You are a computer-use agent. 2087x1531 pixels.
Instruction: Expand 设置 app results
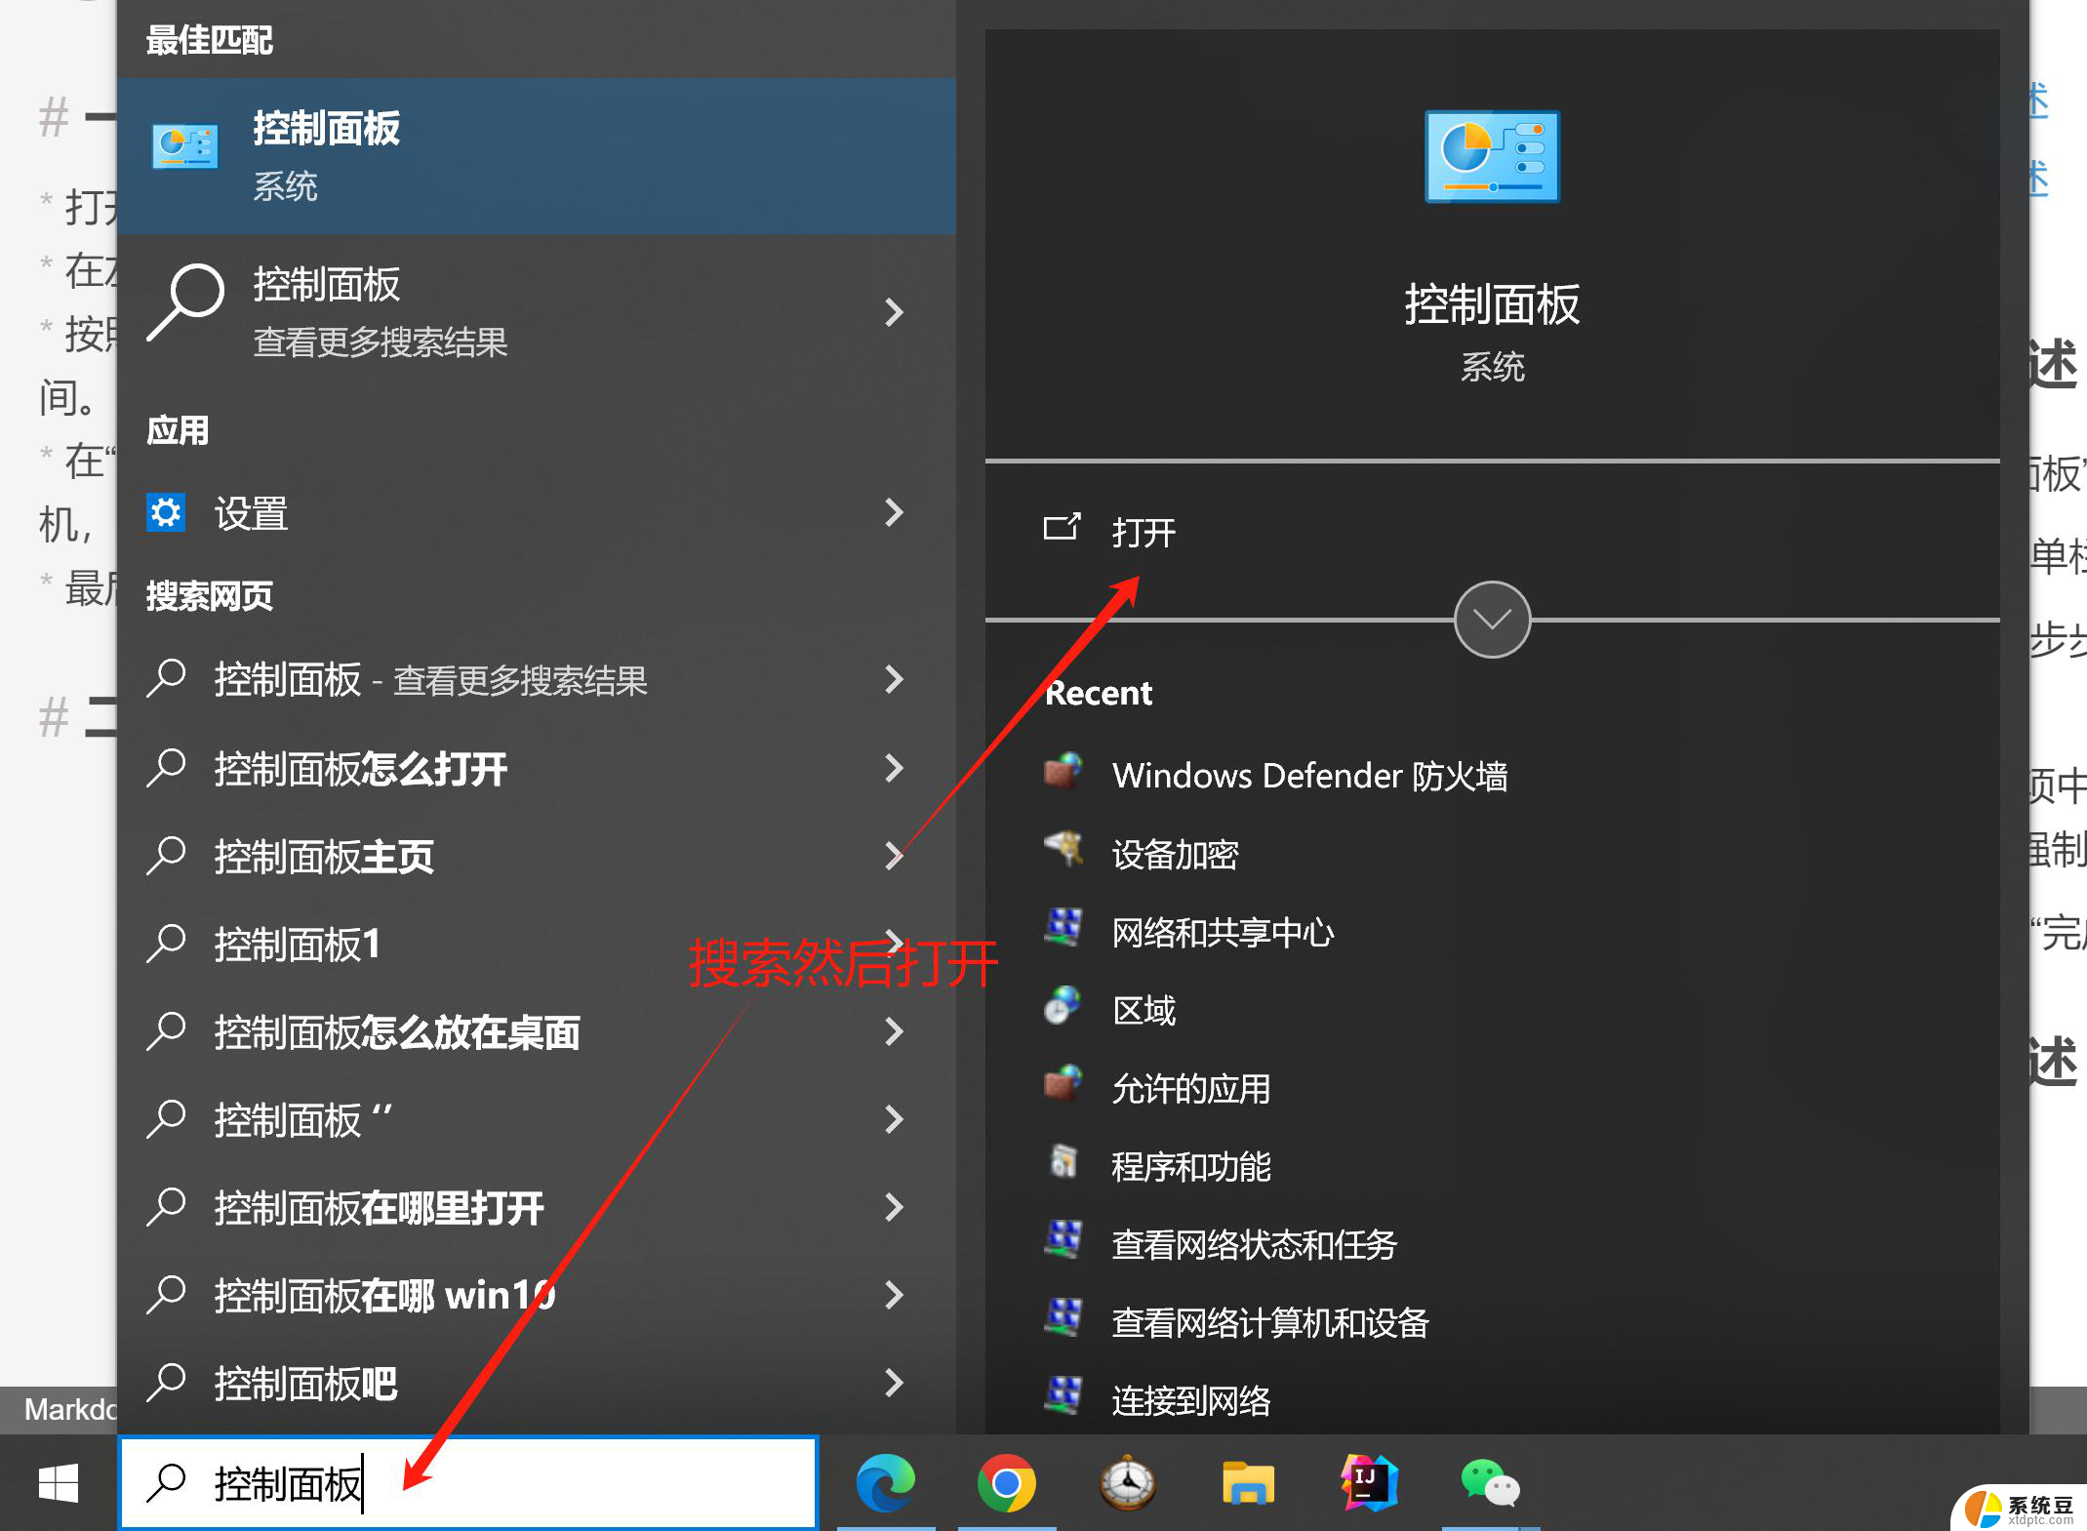[898, 515]
